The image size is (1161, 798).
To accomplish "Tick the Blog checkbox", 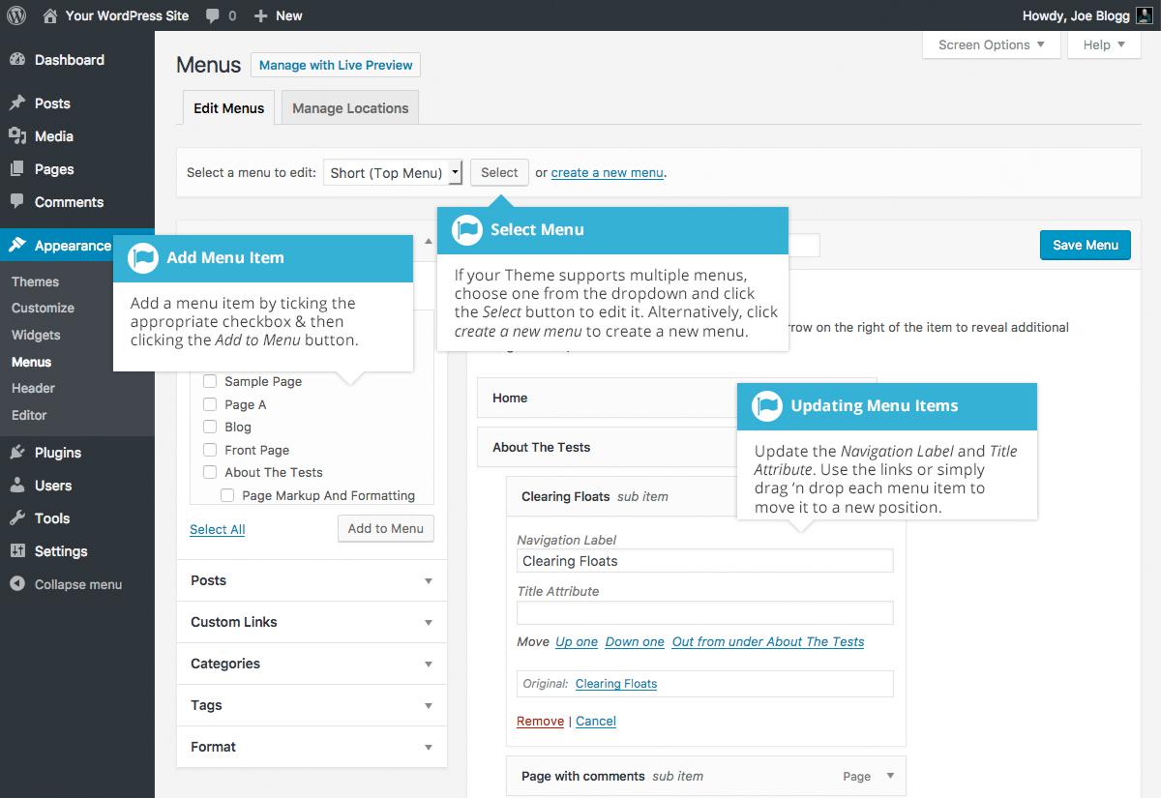I will 210,427.
